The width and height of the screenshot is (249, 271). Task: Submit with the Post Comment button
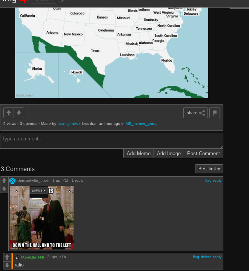pyautogui.click(x=203, y=153)
